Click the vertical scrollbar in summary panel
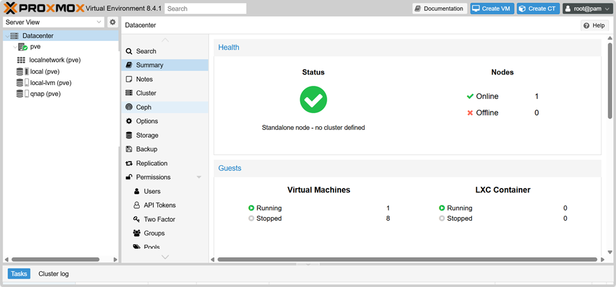 (x=610, y=82)
